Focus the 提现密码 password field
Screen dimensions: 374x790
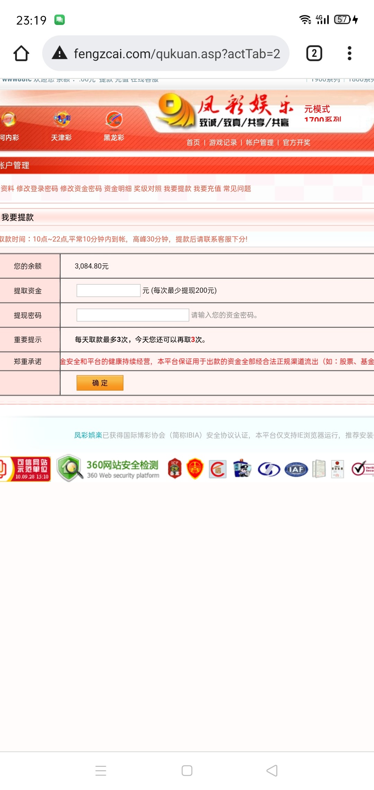coord(133,315)
